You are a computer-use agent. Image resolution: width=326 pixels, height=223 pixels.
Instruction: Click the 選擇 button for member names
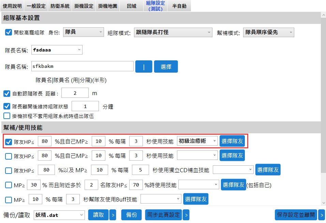point(166,66)
